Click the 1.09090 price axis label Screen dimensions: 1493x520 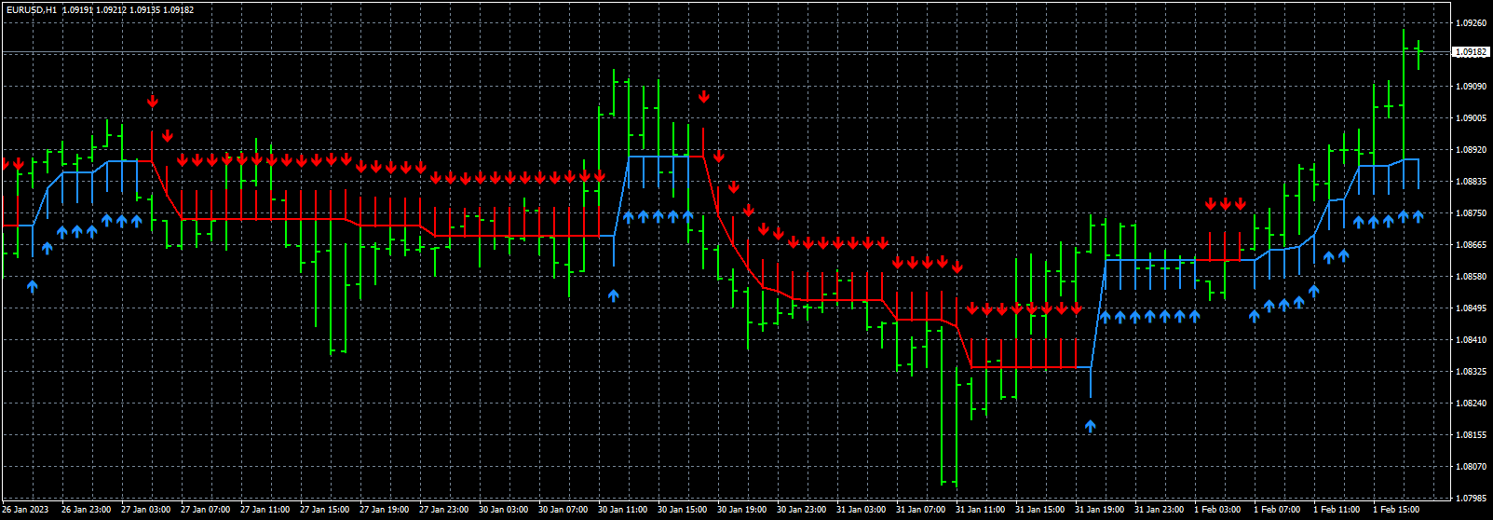pos(1471,87)
